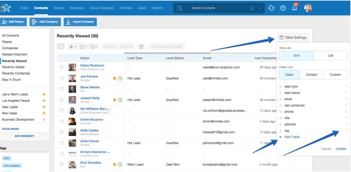Toggle the select-all contacts checkbox
The image size is (351, 172).
61,47
